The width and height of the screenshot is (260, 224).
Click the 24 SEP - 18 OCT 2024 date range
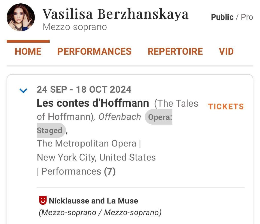(x=84, y=90)
